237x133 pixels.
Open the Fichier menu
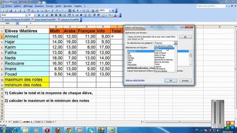[9, 6]
